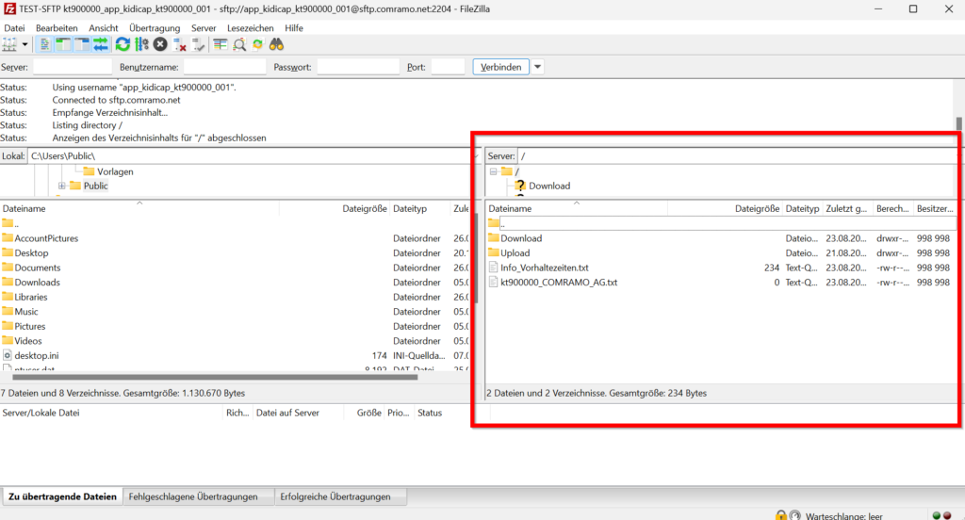Toggle the transfer queue display icon
Screen dimensions: 965x520
pos(100,44)
